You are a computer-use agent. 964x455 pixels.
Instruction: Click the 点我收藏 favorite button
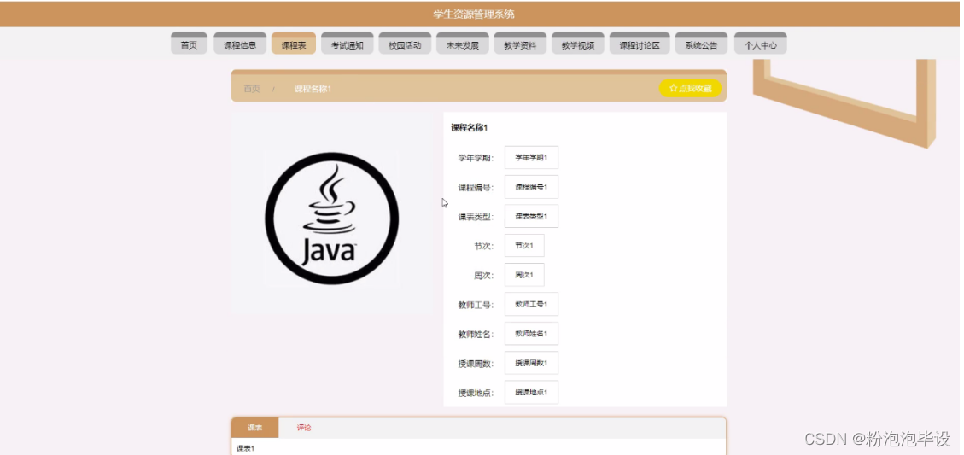pyautogui.click(x=691, y=89)
